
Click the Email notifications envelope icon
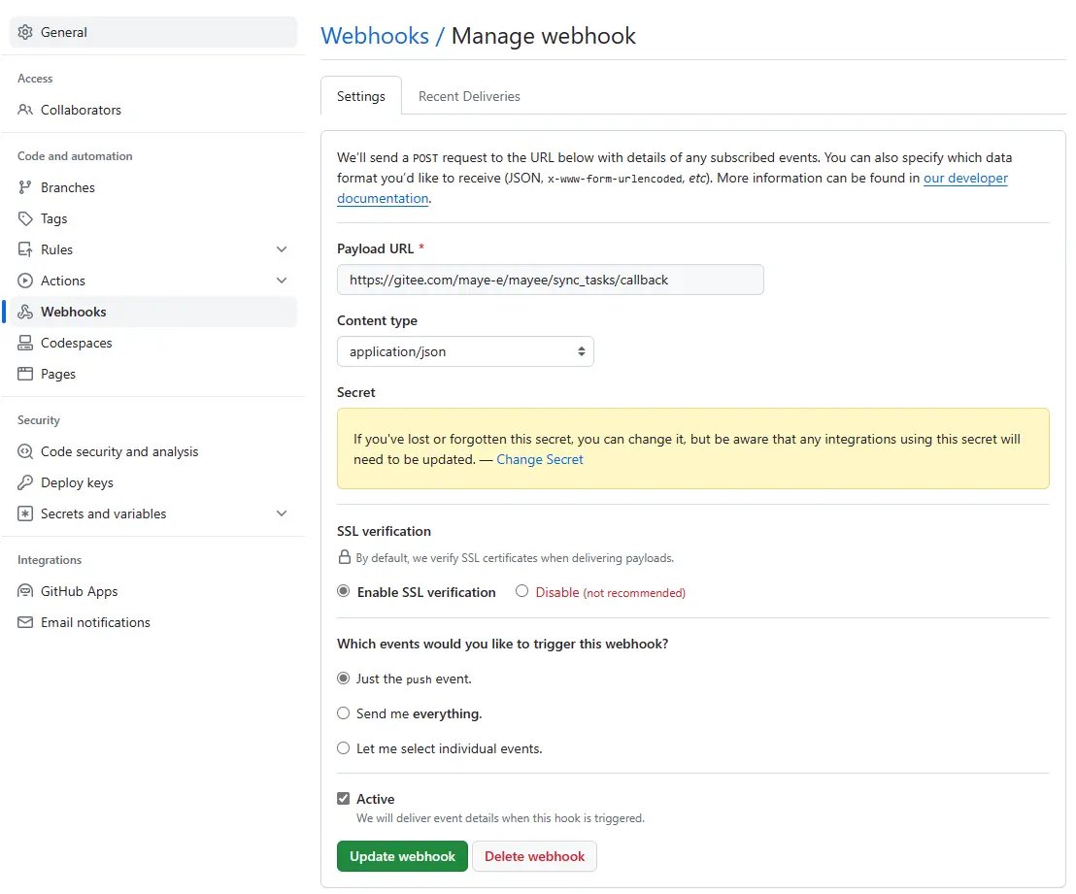pyautogui.click(x=25, y=622)
